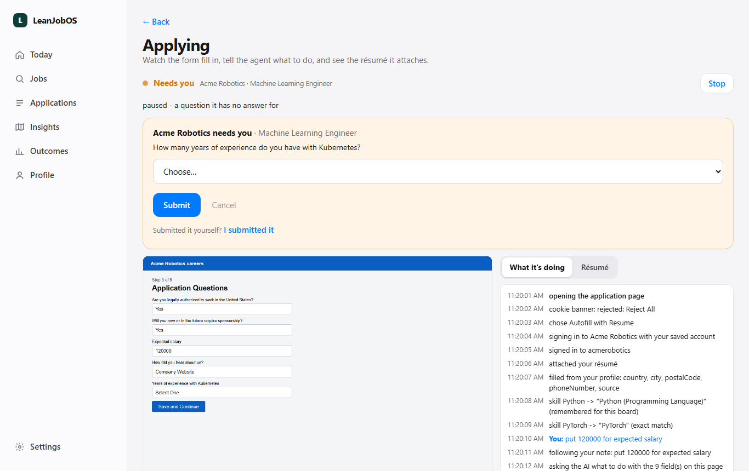Open Outcomes via its bar chart icon

(x=20, y=151)
